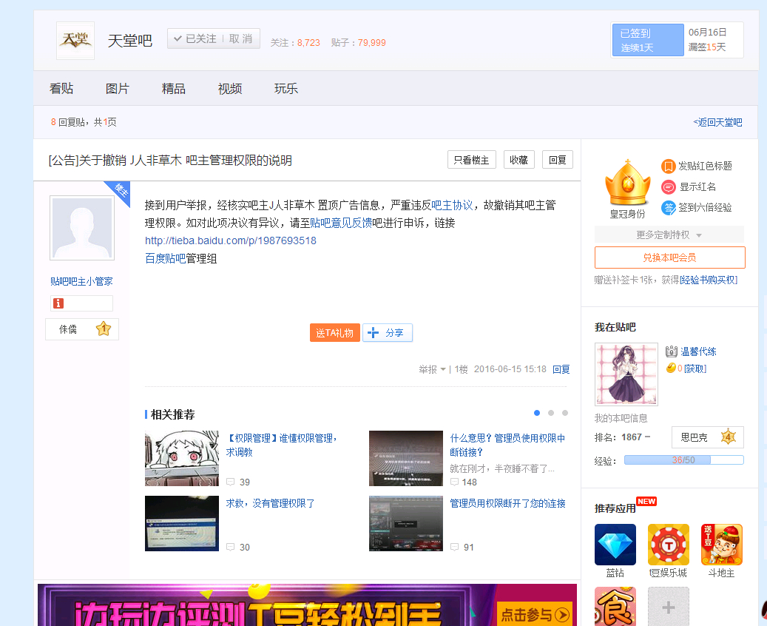The height and width of the screenshot is (626, 767).
Task: Follow the 返回天堂吧 link
Action: coord(717,122)
